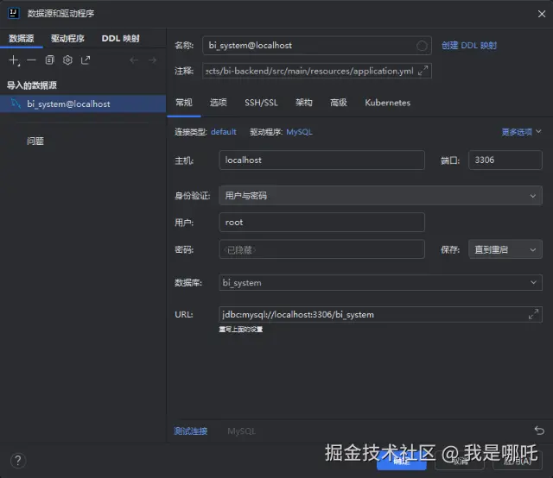Screen dimensions: 553x478
Task: Open the 高级 tab
Action: (x=338, y=103)
